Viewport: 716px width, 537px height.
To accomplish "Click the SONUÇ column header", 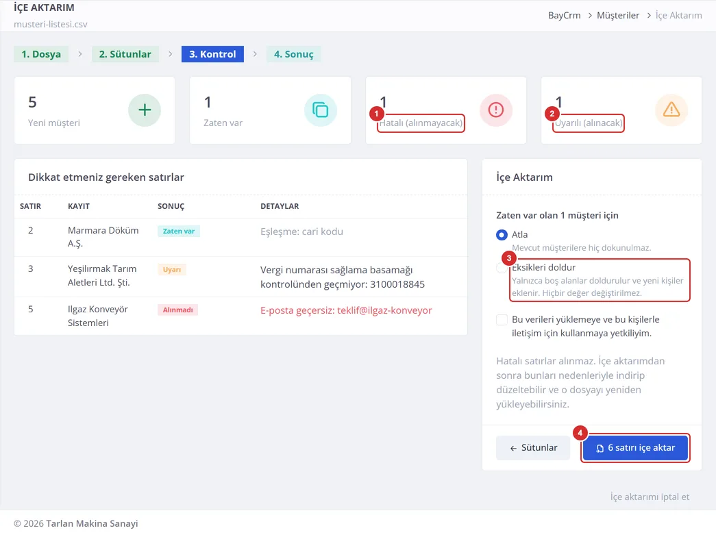I will [x=171, y=206].
